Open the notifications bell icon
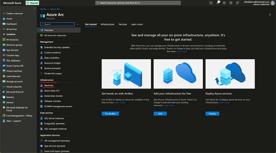This screenshot has height=153, width=276. 218,3
